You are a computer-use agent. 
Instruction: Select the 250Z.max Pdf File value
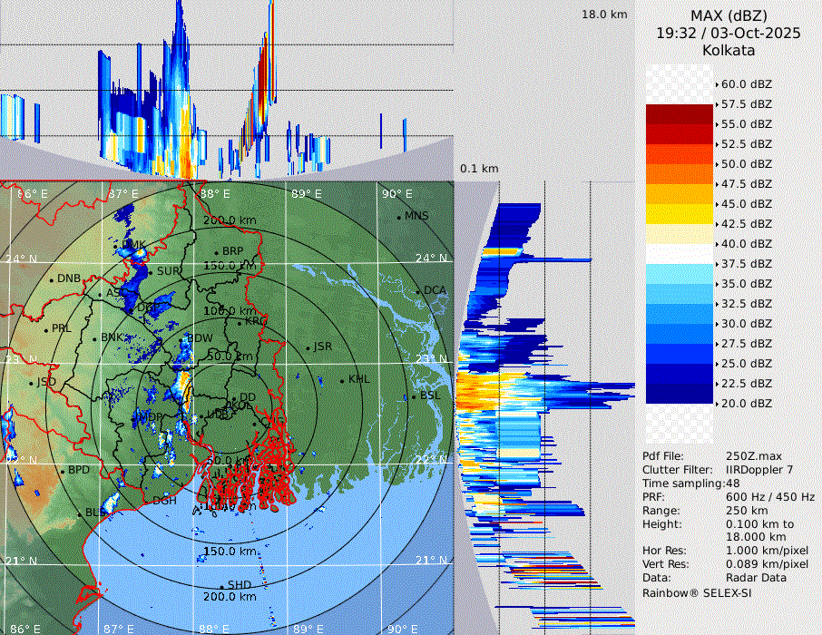[x=749, y=456]
